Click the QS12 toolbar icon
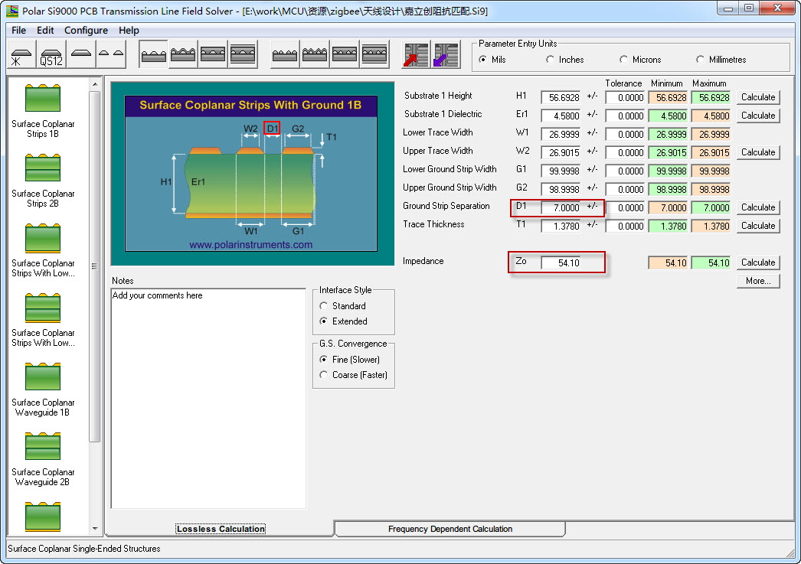The height and width of the screenshot is (564, 801). [51, 54]
